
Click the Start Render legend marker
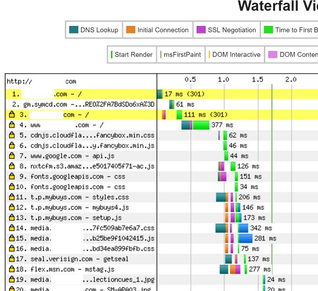[x=111, y=55]
